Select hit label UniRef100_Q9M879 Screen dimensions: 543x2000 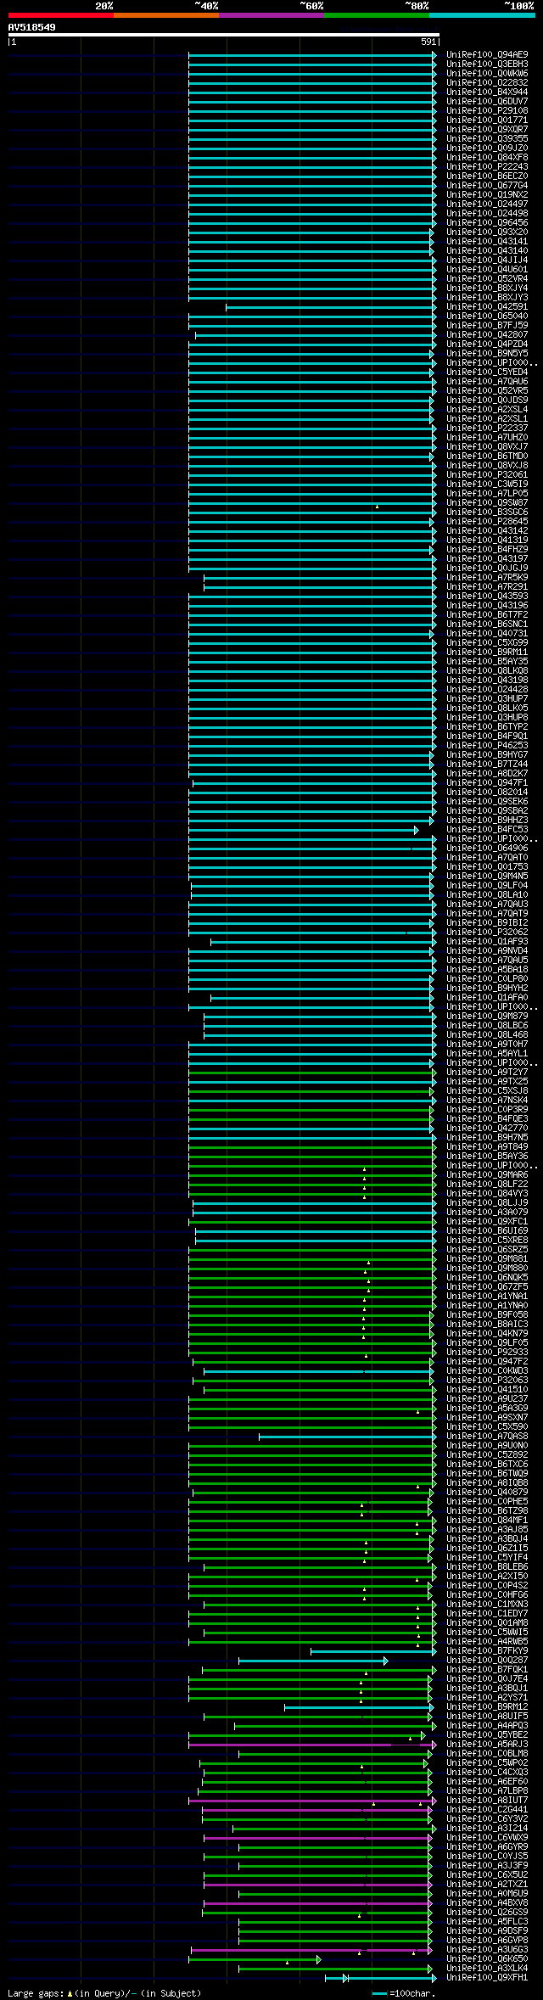(x=487, y=1016)
